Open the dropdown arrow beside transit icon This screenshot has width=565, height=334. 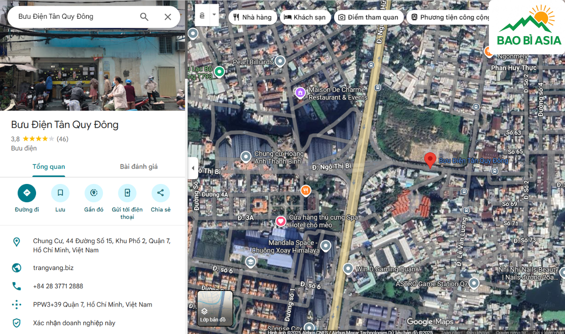[214, 14]
